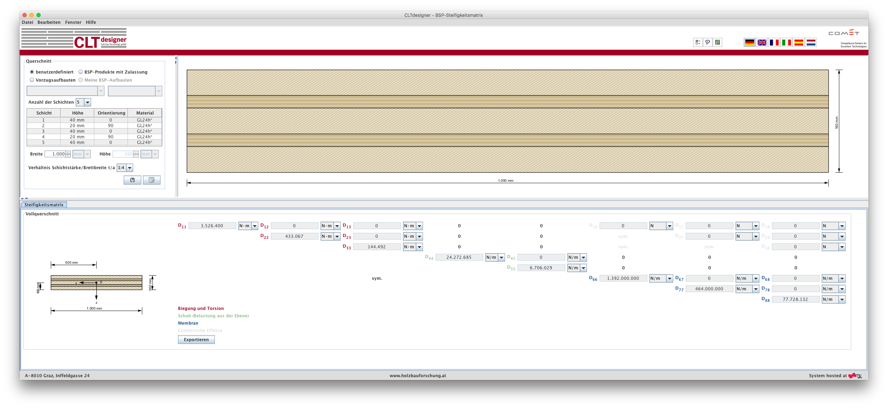
Task: Switch to Steifigkeitsmatrix tab
Action: tap(44, 205)
